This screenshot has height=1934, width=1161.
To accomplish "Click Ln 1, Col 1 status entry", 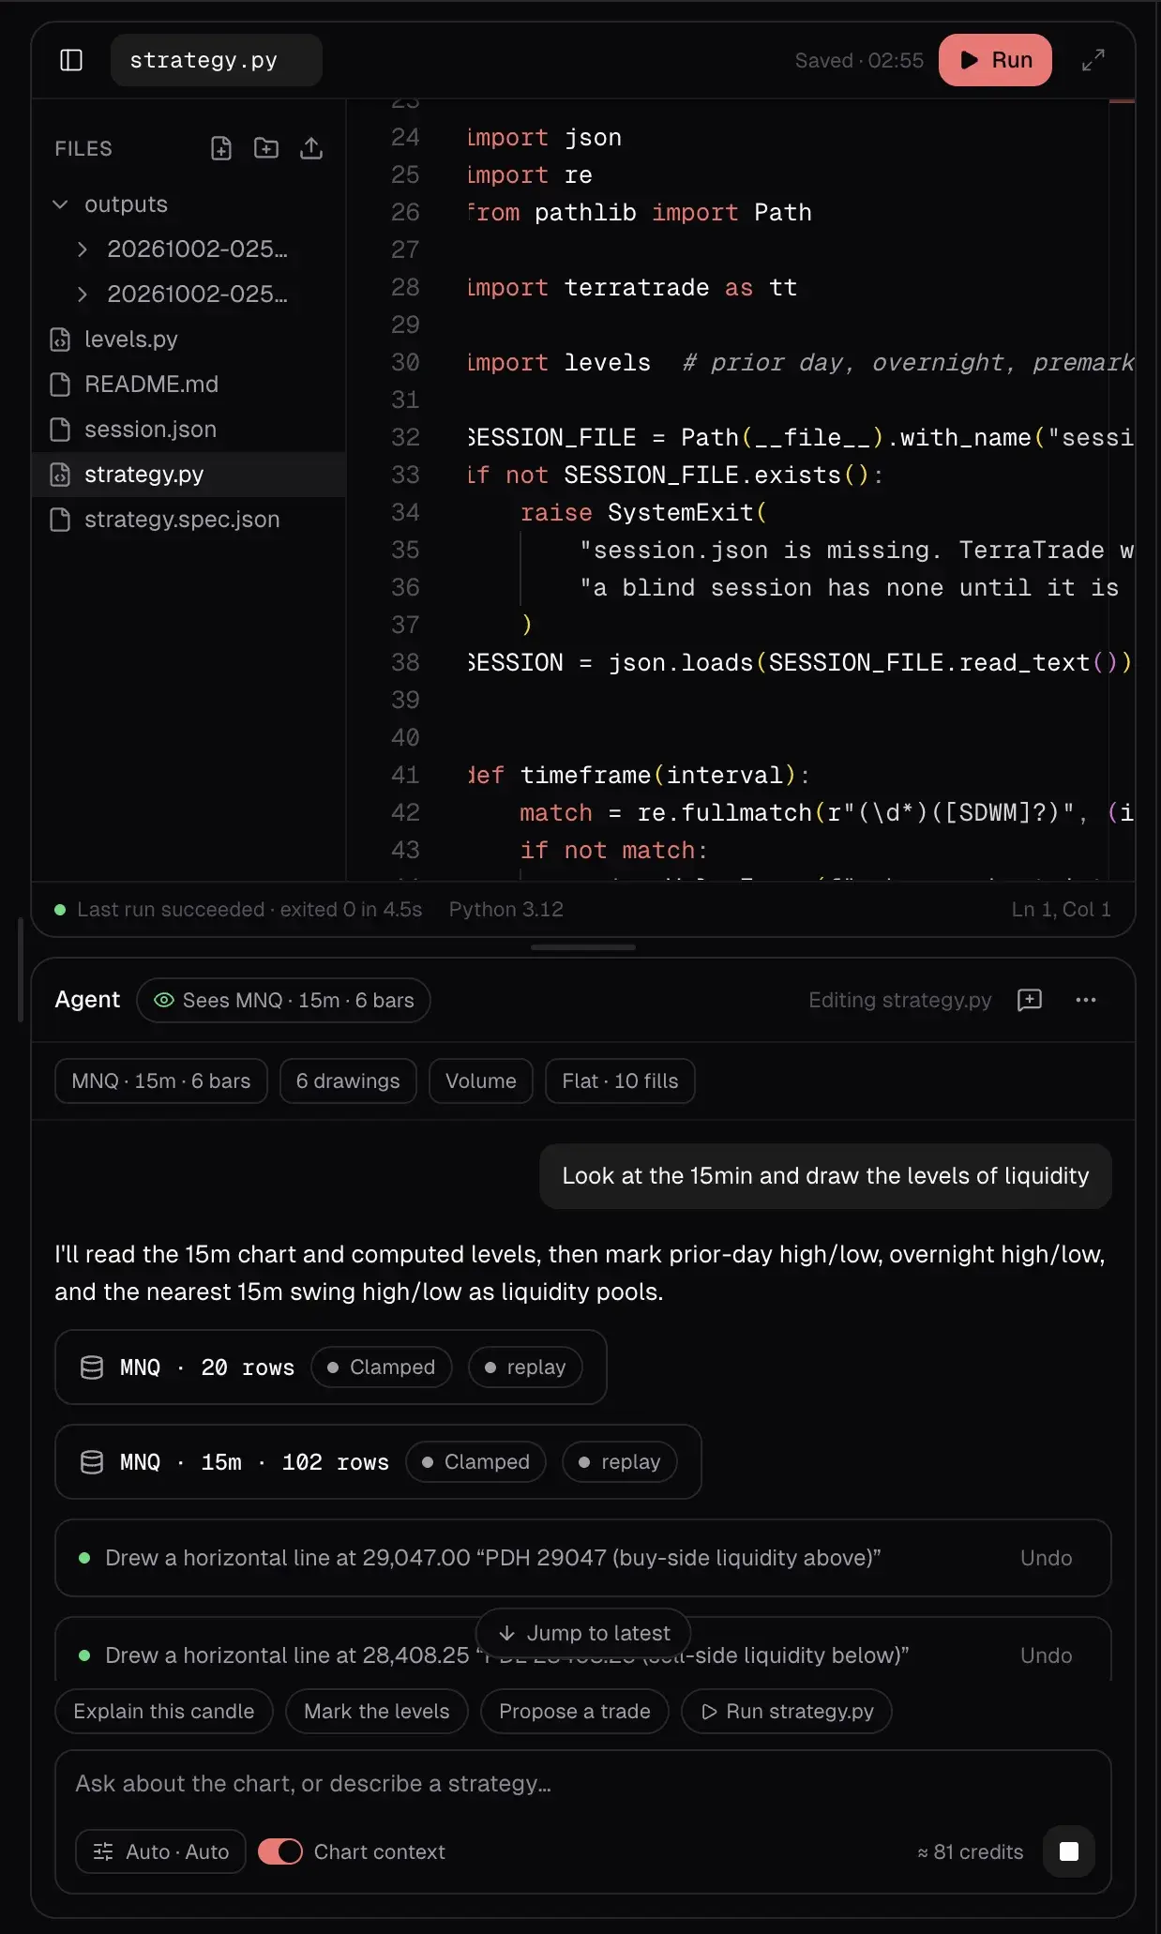I will click(1061, 910).
